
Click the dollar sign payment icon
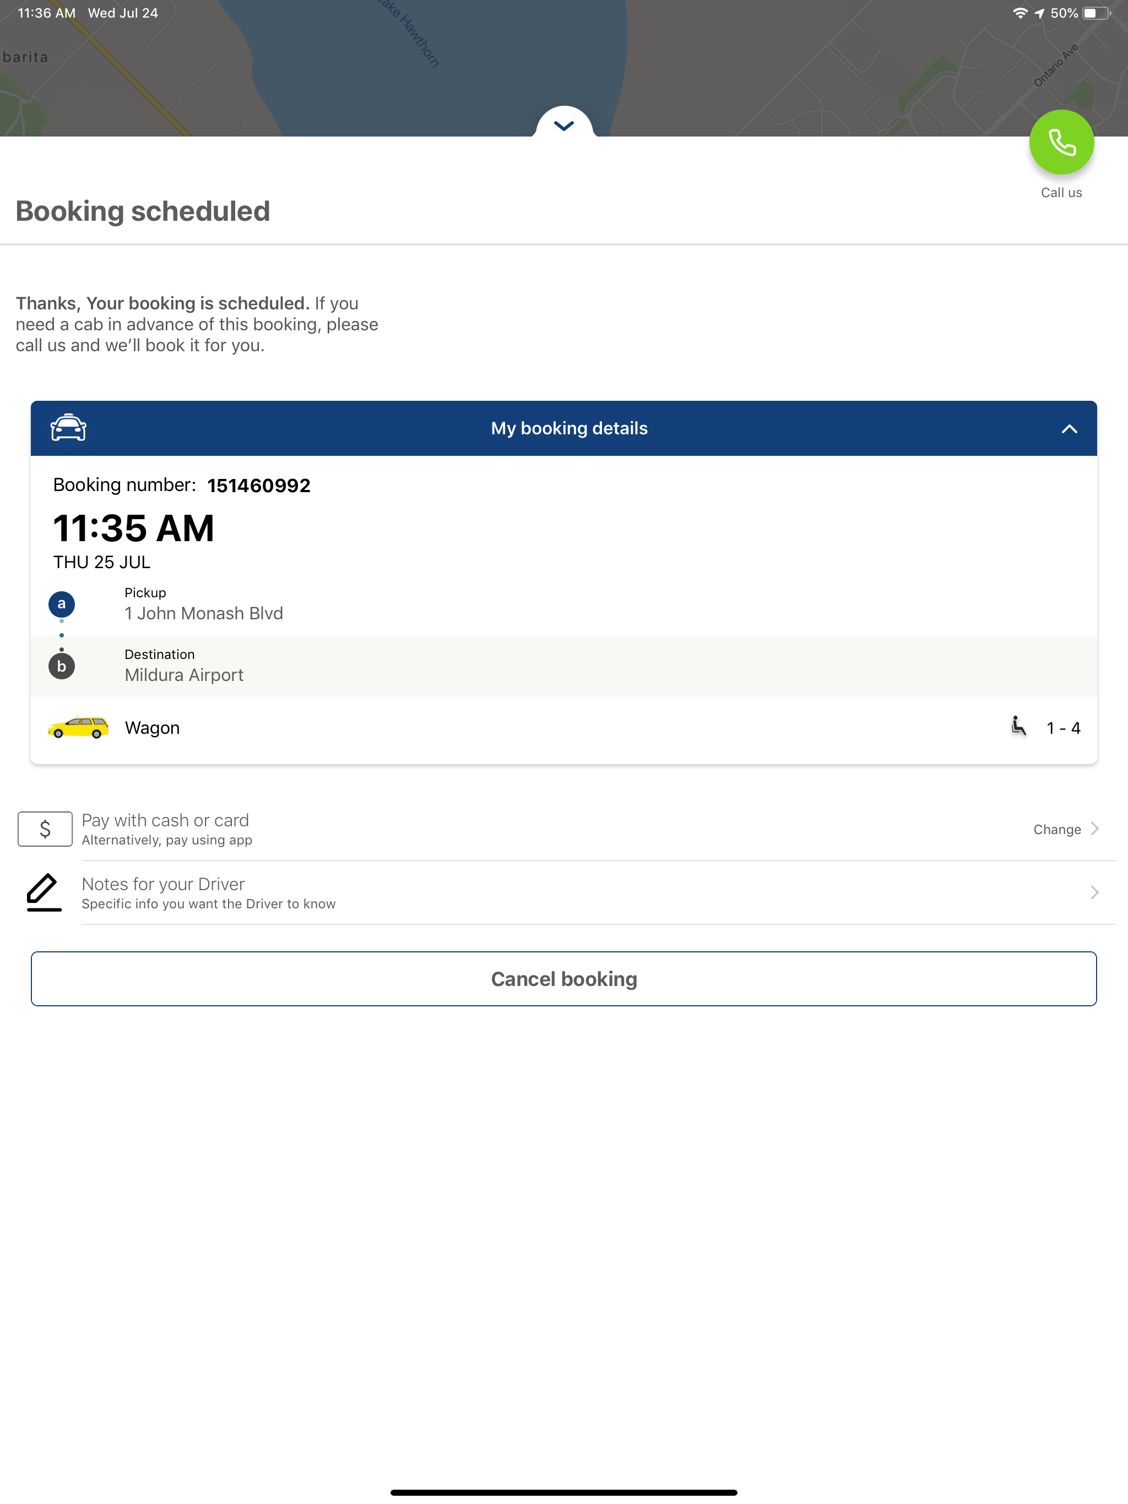click(x=45, y=829)
